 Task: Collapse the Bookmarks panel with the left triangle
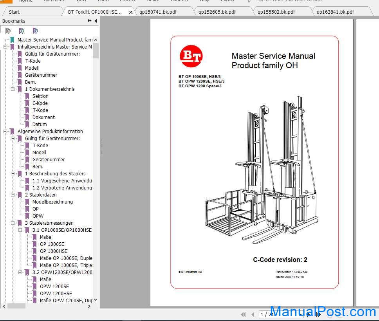click(x=96, y=21)
